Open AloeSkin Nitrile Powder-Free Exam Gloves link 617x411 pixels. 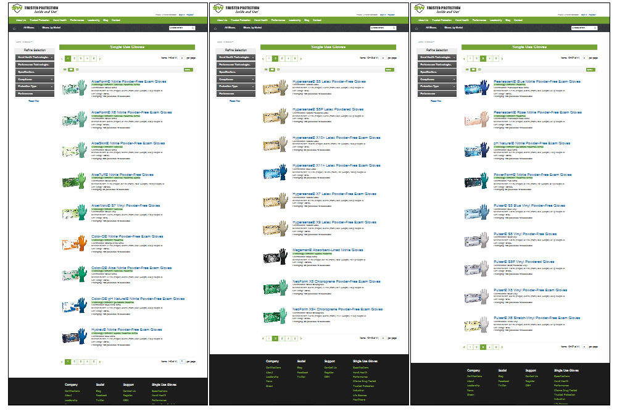[128, 143]
